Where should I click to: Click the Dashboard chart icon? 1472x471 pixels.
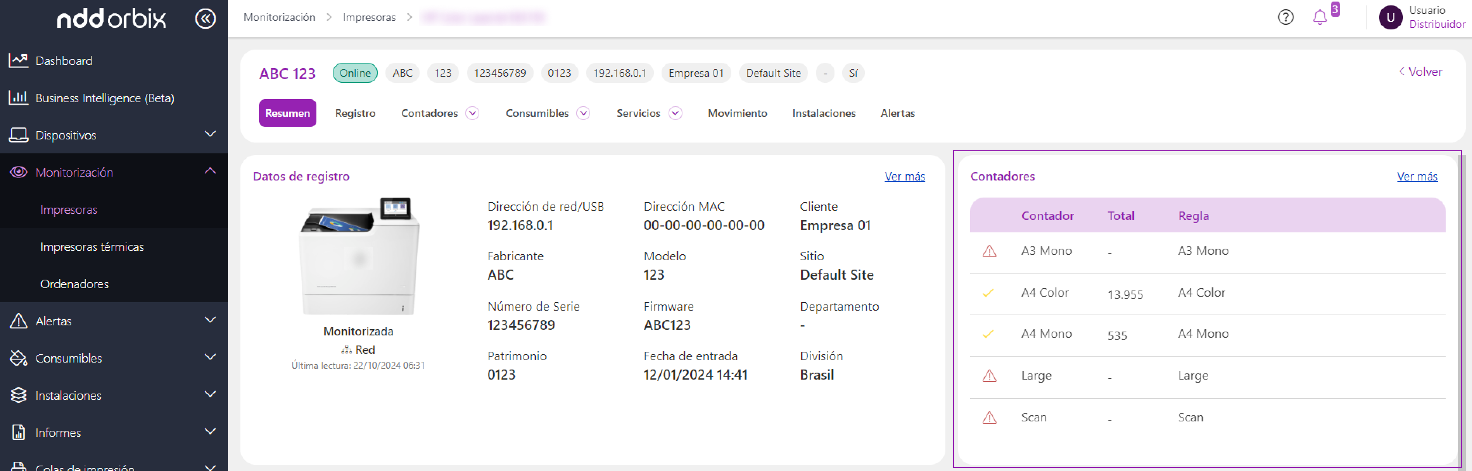point(18,60)
